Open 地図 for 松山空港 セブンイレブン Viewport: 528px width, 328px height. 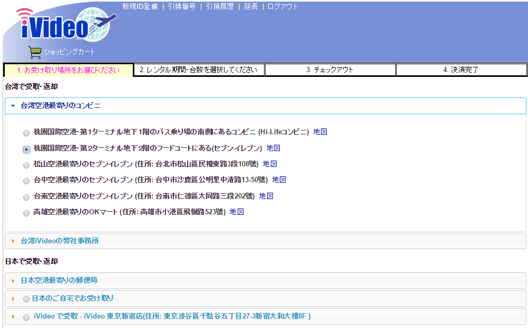(270, 164)
